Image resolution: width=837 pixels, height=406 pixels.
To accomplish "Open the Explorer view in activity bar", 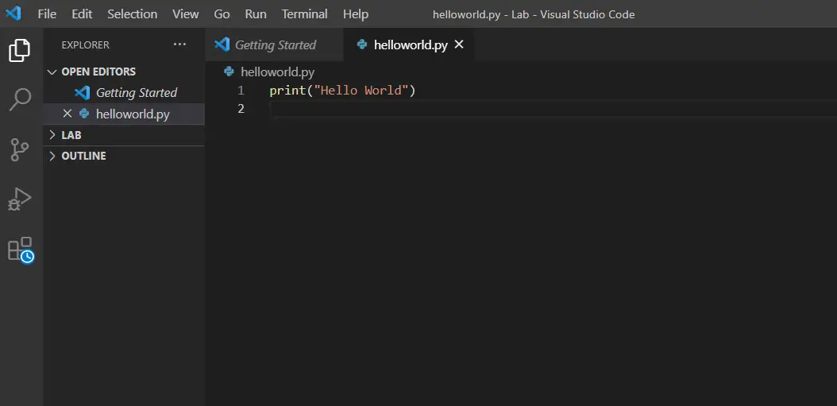I will (20, 50).
